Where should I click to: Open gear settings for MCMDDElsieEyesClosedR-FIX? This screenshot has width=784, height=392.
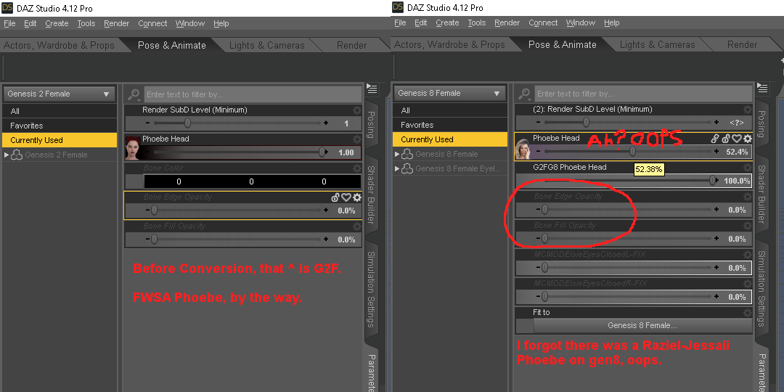[x=747, y=284]
